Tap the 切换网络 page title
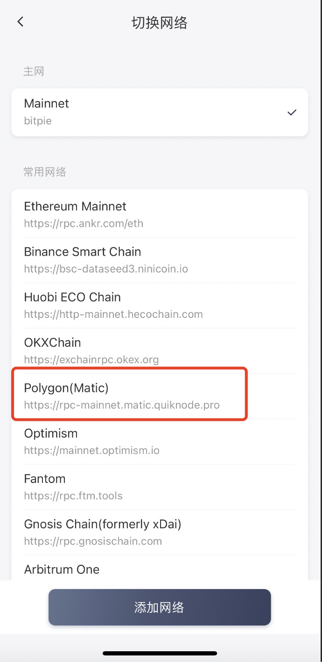The width and height of the screenshot is (322, 662). click(160, 22)
